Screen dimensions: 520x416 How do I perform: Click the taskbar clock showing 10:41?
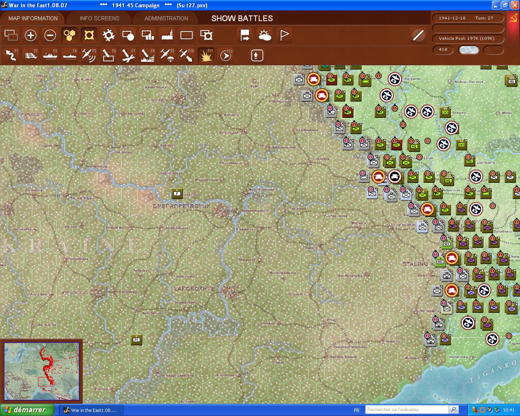(x=509, y=410)
